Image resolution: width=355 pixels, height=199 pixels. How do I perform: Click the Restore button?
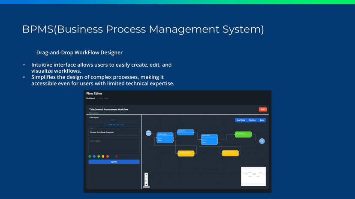(x=252, y=120)
